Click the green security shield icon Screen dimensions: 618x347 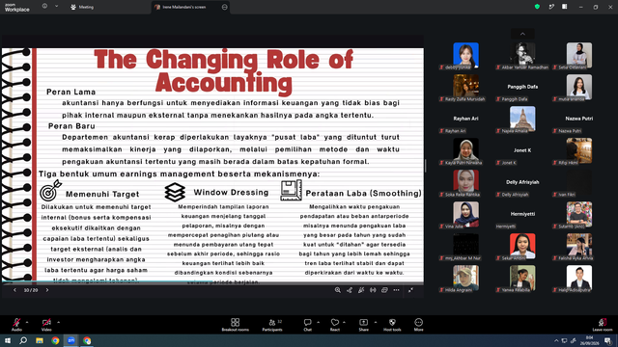tap(537, 7)
